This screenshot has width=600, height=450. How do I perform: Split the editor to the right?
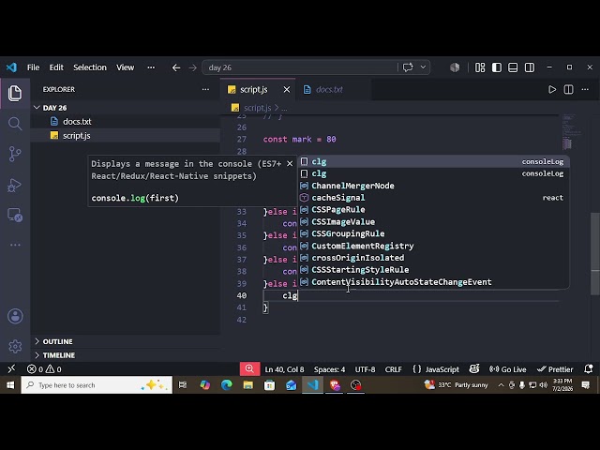pos(569,90)
